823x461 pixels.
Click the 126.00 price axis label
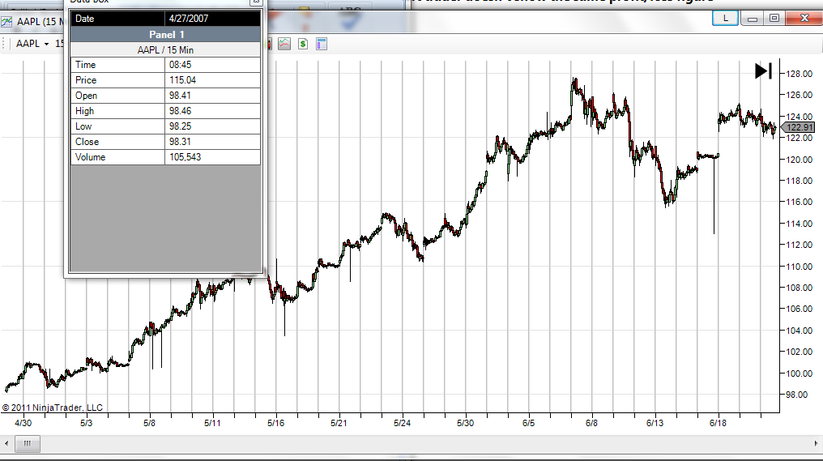[x=799, y=95]
